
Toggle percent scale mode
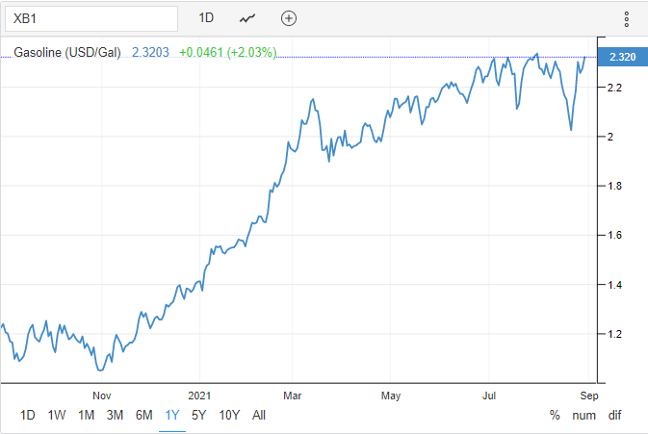555,415
